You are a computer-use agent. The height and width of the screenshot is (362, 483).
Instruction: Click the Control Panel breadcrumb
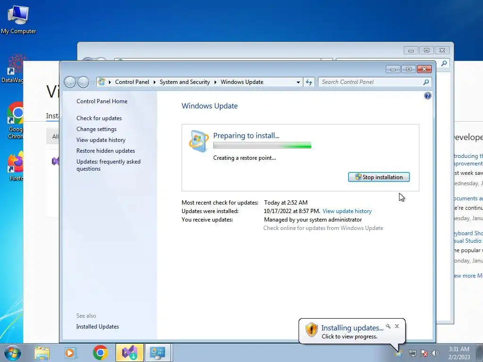coord(132,82)
